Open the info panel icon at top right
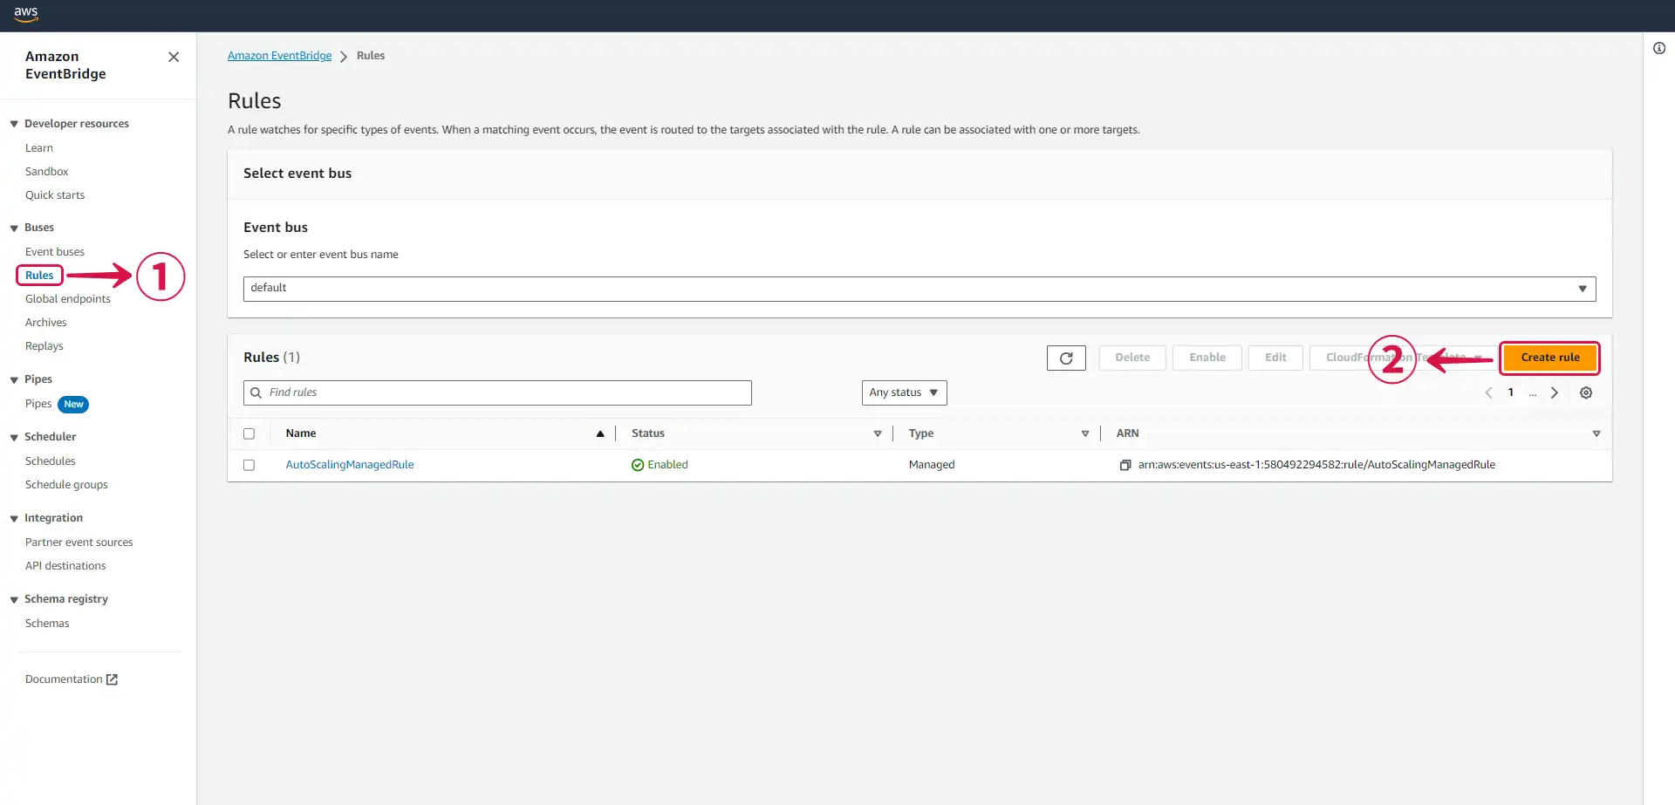Image resolution: width=1675 pixels, height=805 pixels. 1658,48
